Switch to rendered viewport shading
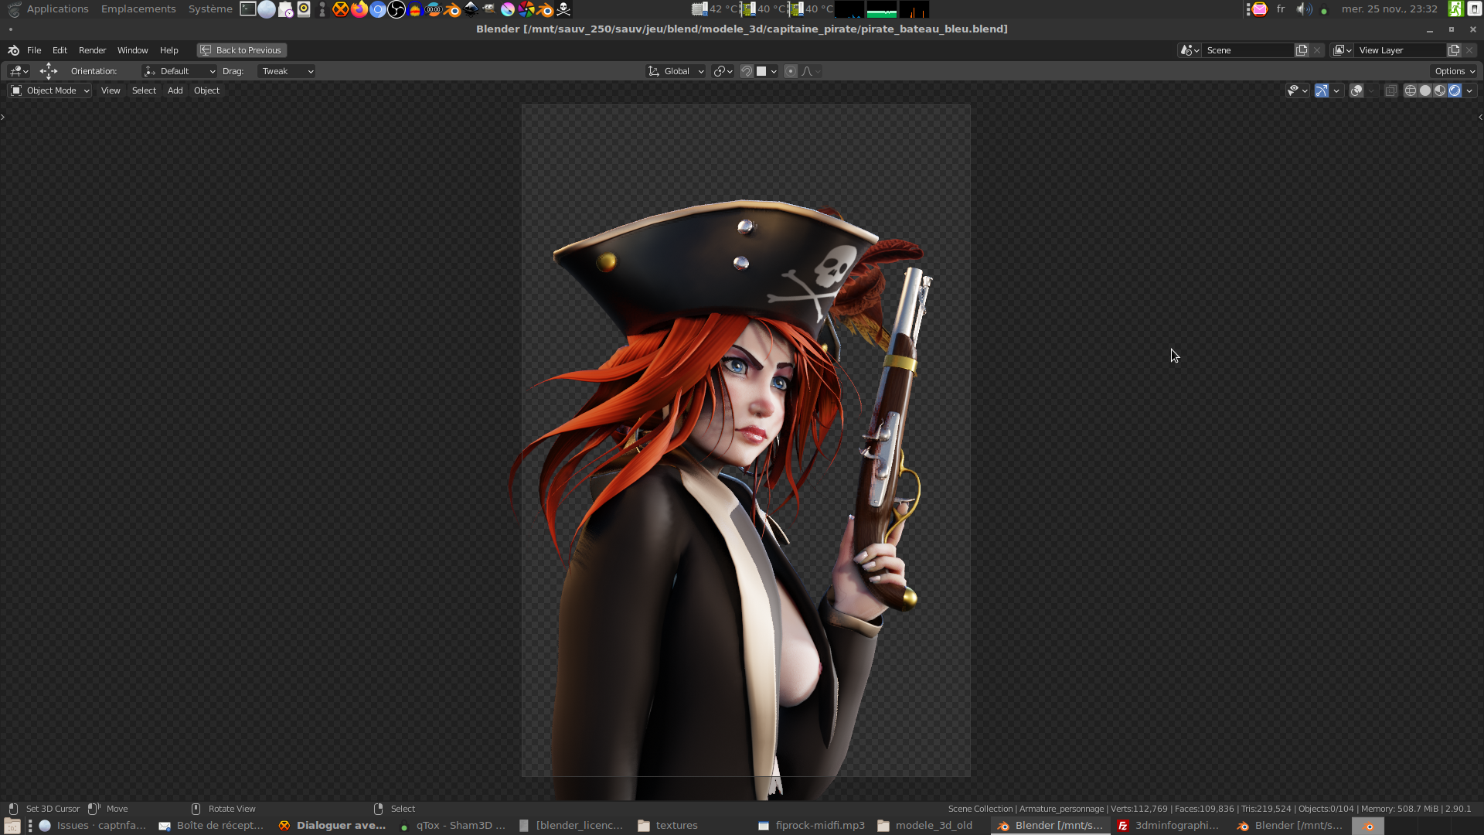The height and width of the screenshot is (835, 1484). tap(1455, 90)
